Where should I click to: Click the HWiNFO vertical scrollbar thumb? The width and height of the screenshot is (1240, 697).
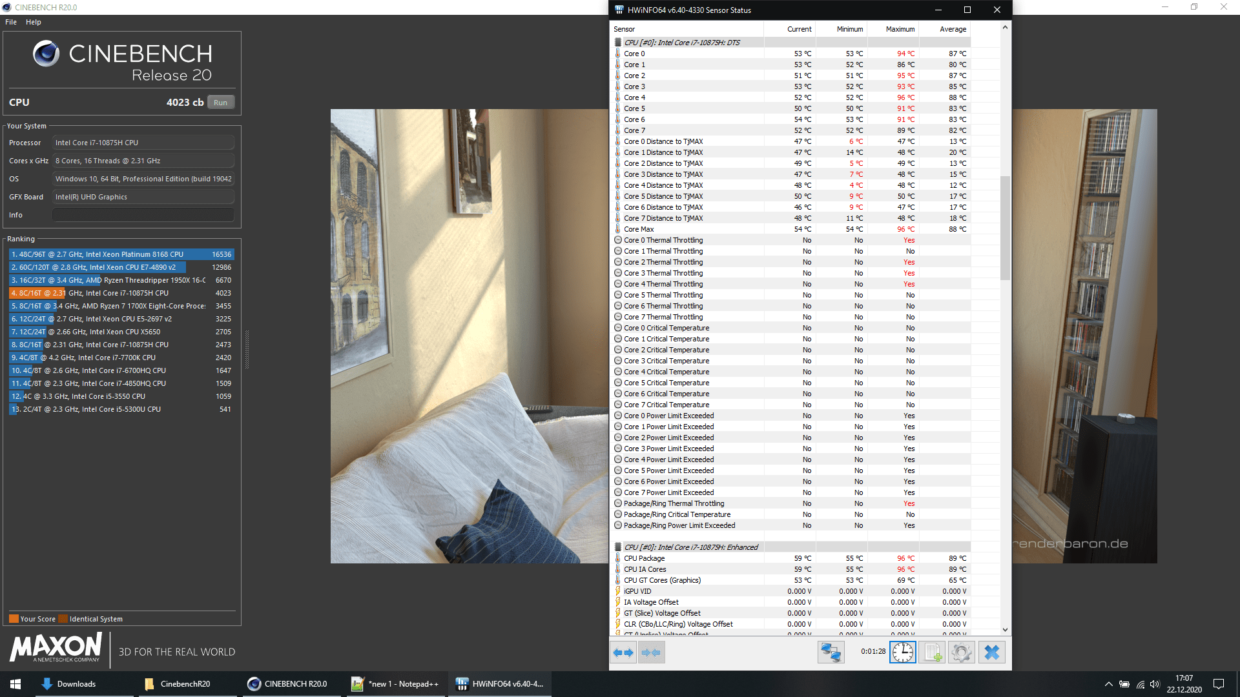tap(1005, 228)
